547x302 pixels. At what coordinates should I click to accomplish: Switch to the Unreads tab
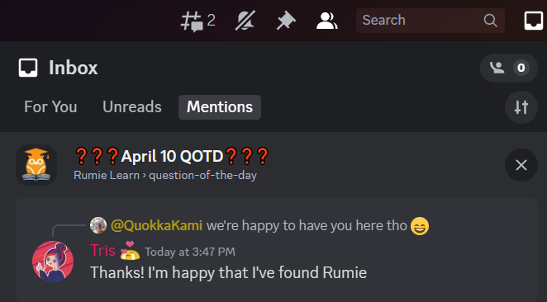132,107
